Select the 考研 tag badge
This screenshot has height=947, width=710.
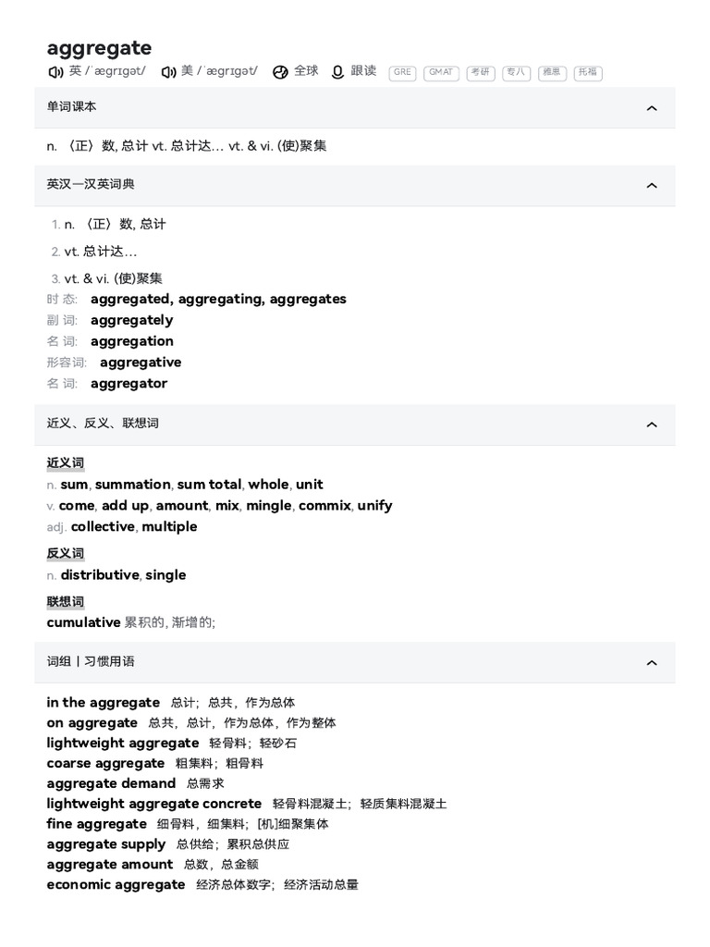(x=481, y=72)
